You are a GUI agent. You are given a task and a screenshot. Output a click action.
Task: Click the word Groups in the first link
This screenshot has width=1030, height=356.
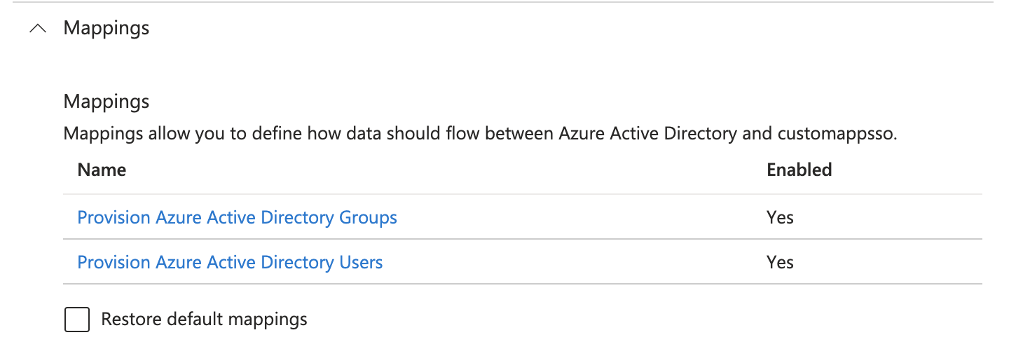coord(368,218)
